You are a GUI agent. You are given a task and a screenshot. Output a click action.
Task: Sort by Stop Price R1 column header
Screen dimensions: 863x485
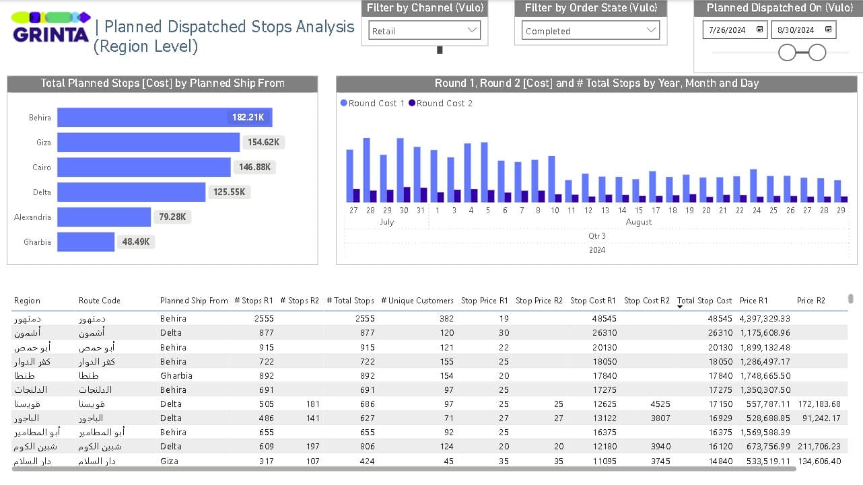coord(485,301)
